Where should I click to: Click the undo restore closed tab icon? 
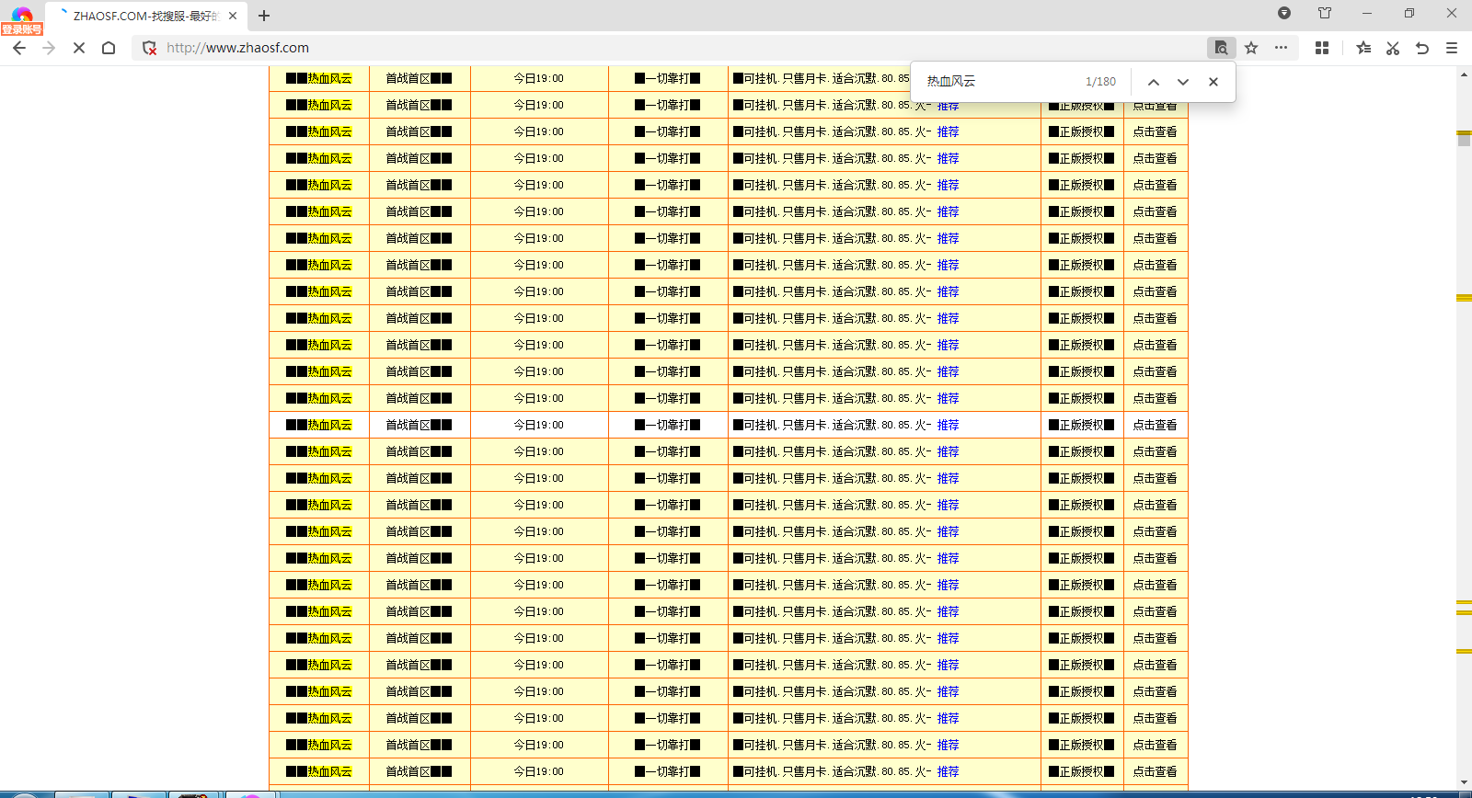pos(1422,48)
